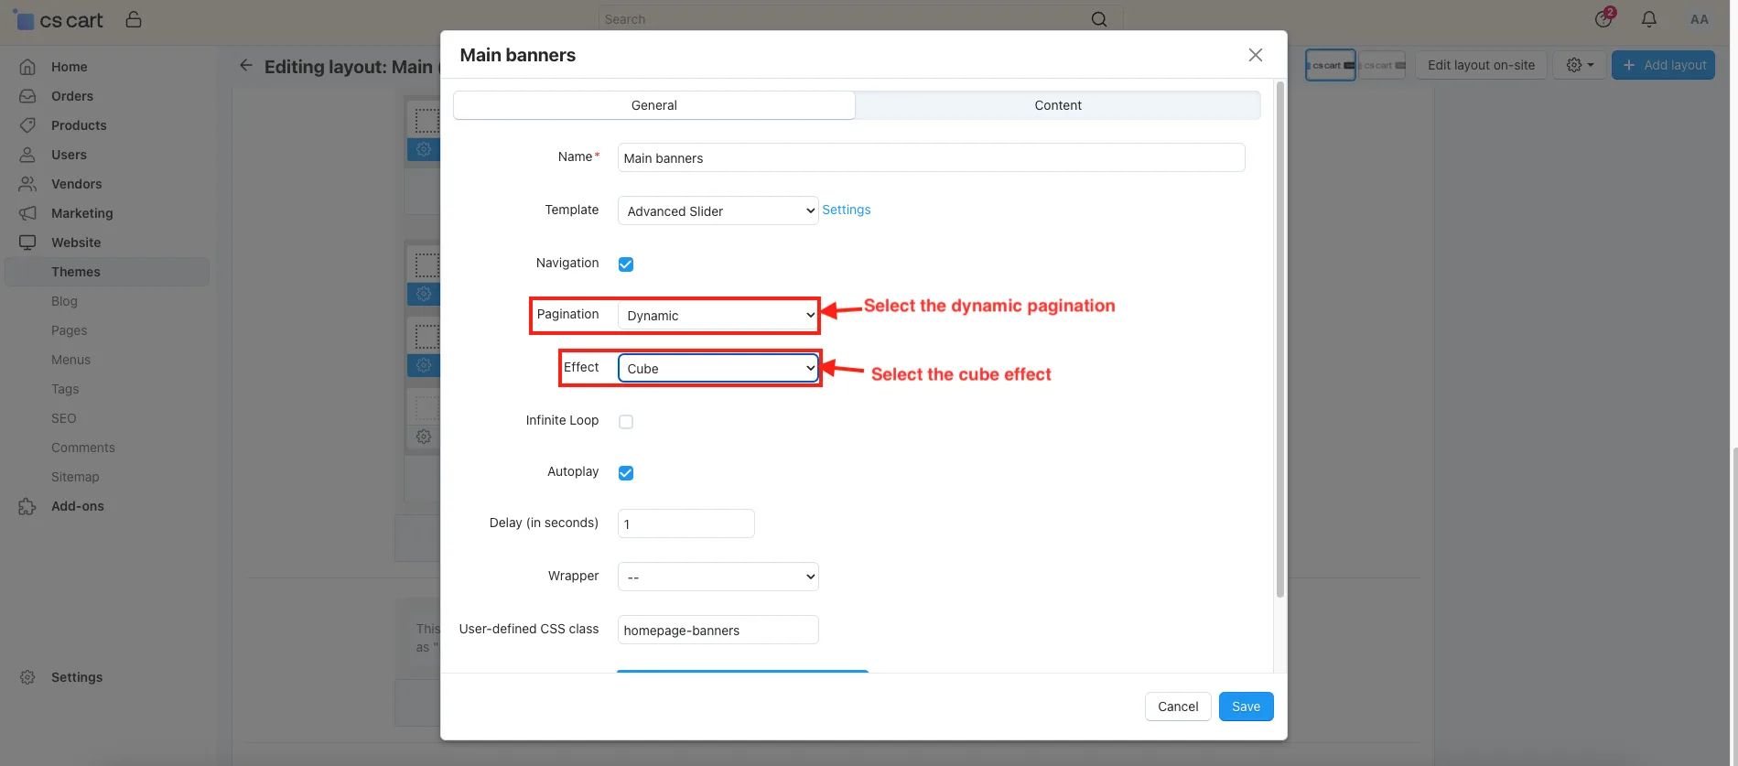Image resolution: width=1738 pixels, height=766 pixels.
Task: Click the Products tag icon
Action: pos(28,125)
